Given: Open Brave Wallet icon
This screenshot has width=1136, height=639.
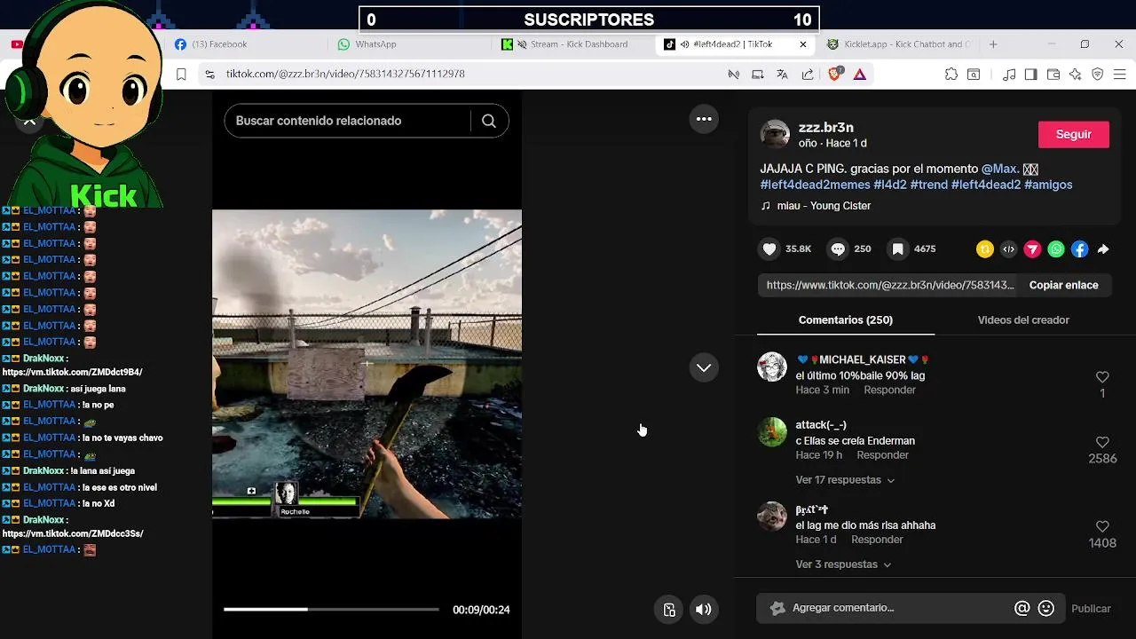Looking at the screenshot, I should [x=1053, y=75].
